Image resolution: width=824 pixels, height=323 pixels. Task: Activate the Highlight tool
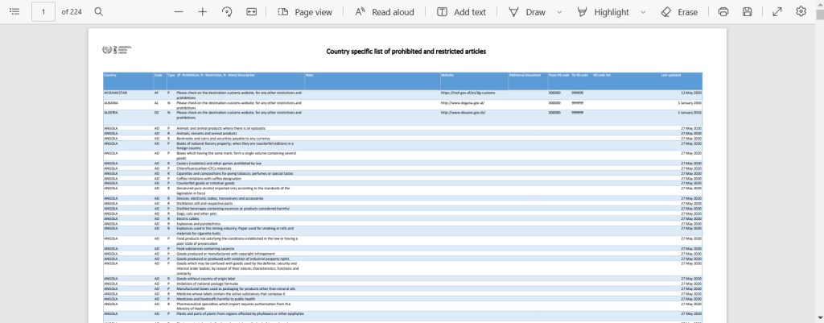coord(603,11)
